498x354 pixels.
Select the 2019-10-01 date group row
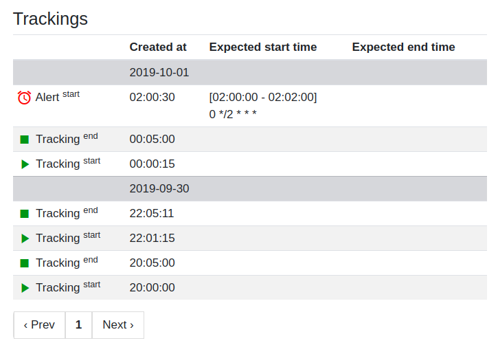pos(250,72)
